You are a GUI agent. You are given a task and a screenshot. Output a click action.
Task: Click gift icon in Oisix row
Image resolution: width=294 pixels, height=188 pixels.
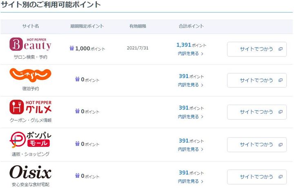[x=77, y=176]
